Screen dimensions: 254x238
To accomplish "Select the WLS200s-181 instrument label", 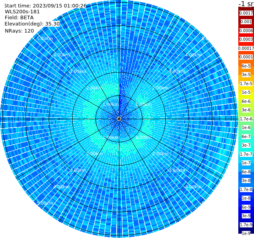I will [x=22, y=12].
